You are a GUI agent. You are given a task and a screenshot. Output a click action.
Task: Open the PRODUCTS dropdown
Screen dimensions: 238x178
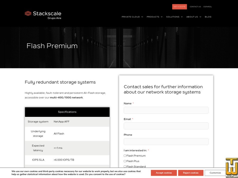coord(154,17)
